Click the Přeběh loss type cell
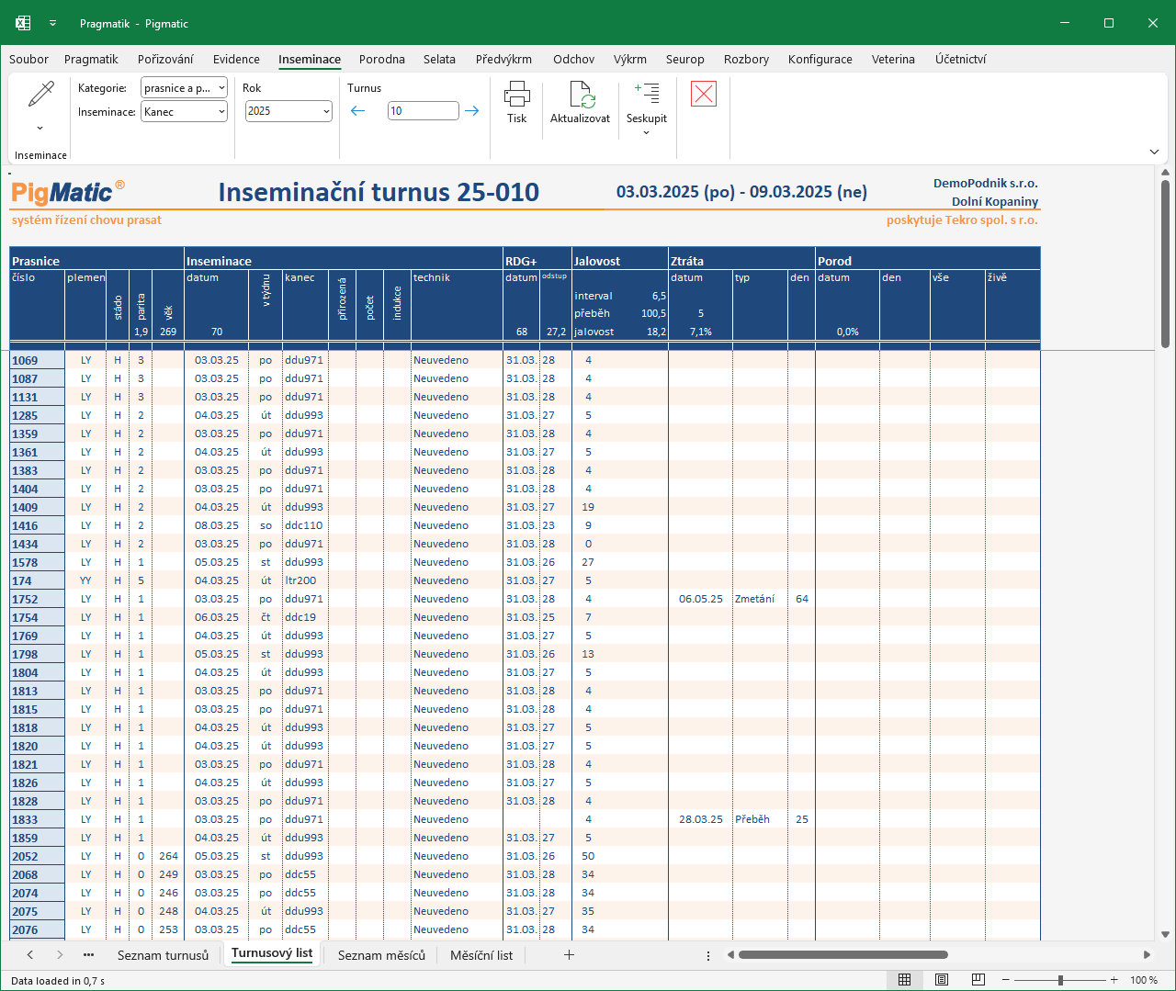 pos(760,819)
